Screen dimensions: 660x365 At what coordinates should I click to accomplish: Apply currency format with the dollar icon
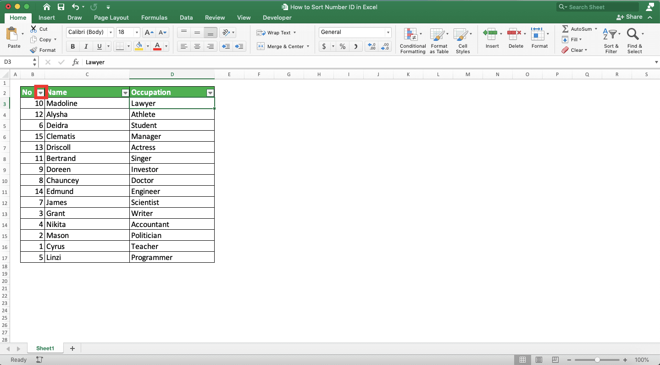coord(324,46)
